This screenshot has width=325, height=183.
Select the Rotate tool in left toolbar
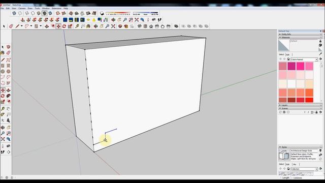(x=3, y=96)
